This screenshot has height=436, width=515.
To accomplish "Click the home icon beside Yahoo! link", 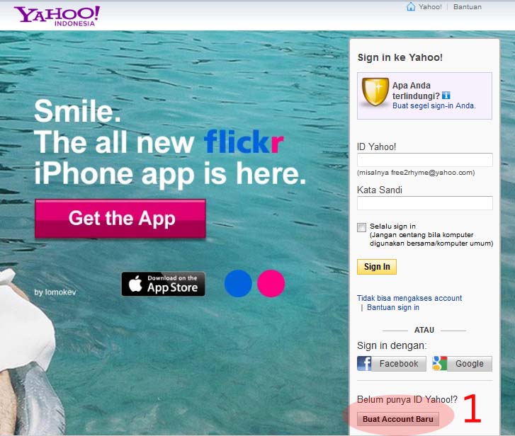I will tap(411, 6).
